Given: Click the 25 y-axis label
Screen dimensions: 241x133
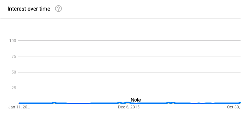Looking at the screenshot, I should pos(14,88).
